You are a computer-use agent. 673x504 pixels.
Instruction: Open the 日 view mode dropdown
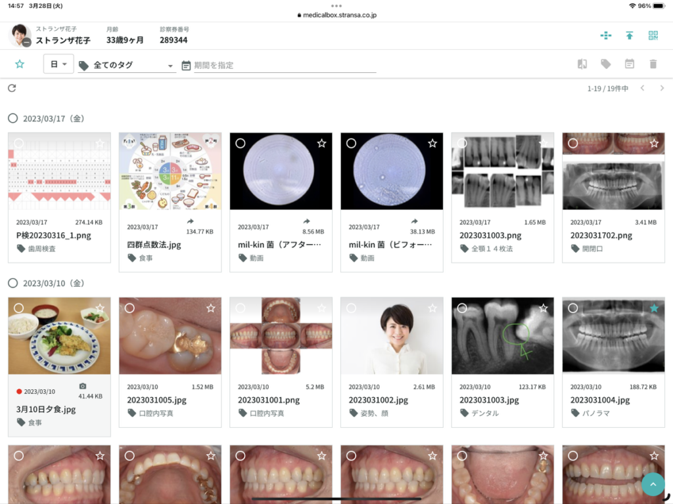tap(58, 64)
